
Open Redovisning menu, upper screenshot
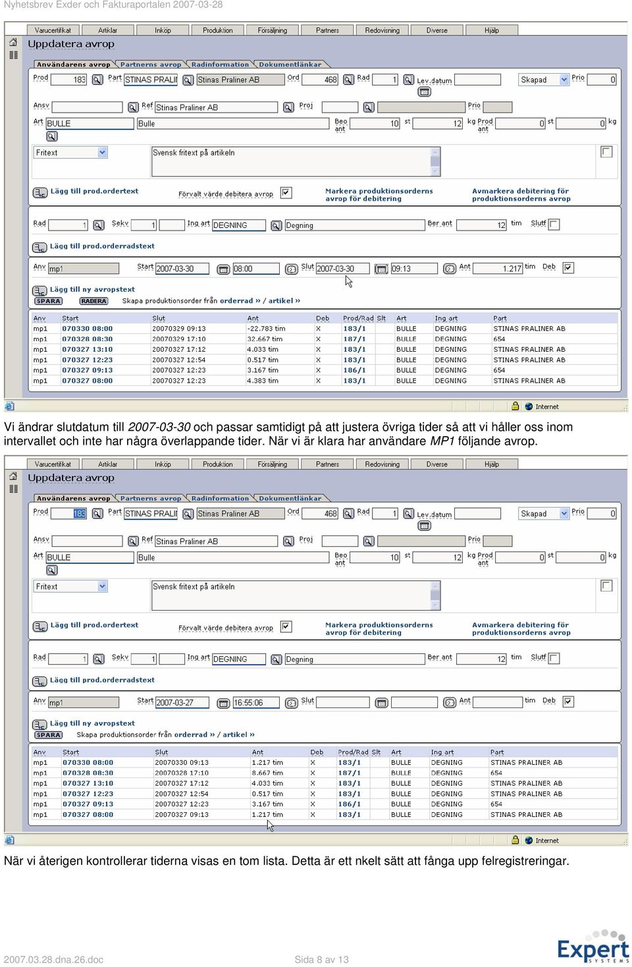click(x=382, y=30)
